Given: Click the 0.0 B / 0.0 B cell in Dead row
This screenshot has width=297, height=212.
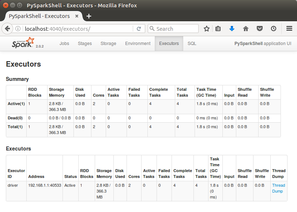Looking at the screenshot, I should [x=60, y=118].
